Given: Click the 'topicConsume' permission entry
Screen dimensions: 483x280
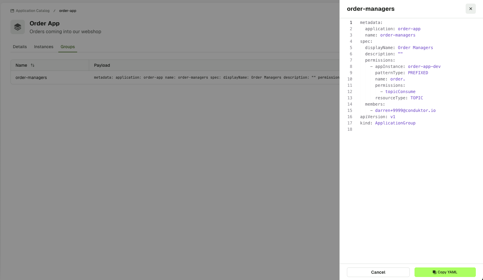Looking at the screenshot, I should (400, 92).
